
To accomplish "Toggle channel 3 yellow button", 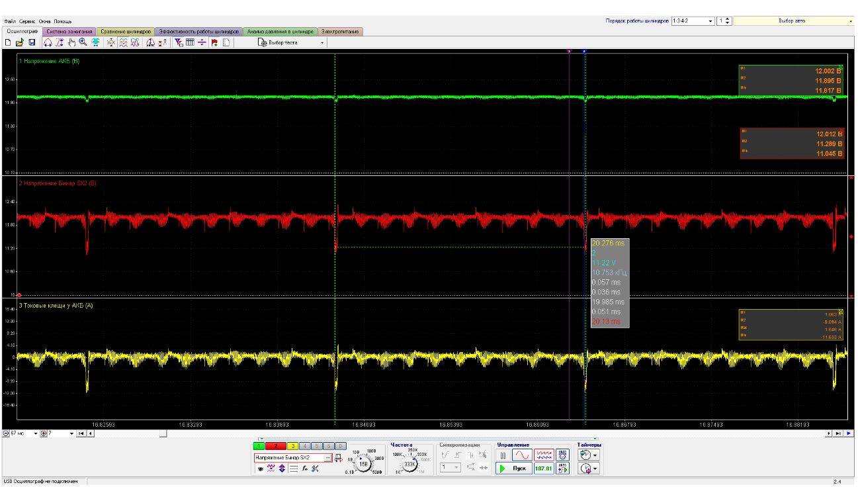I will (x=292, y=447).
